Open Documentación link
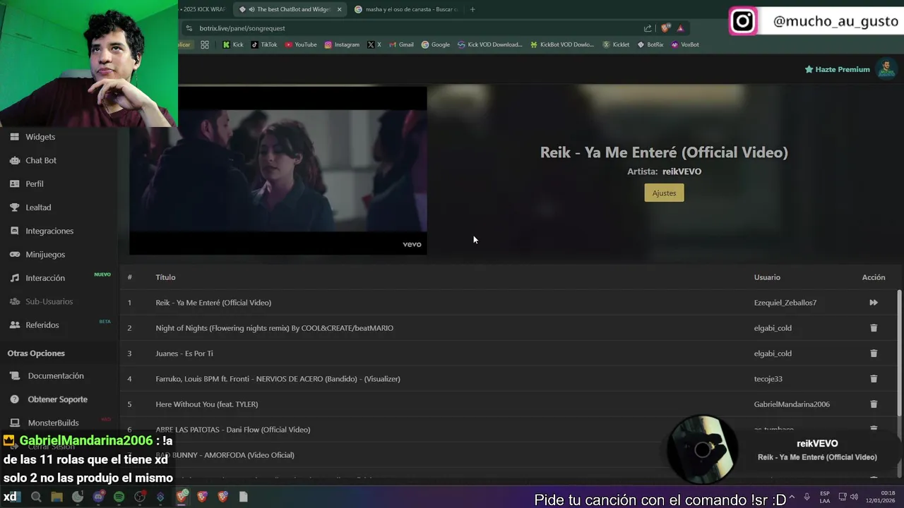904x508 pixels. point(56,376)
